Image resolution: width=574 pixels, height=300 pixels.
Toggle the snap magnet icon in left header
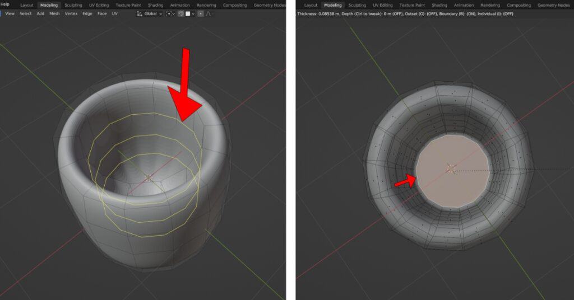coord(181,13)
